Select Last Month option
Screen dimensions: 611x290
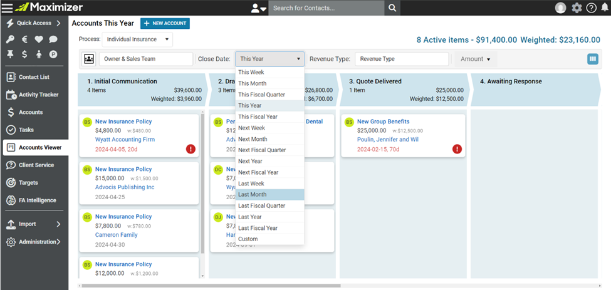pyautogui.click(x=269, y=195)
